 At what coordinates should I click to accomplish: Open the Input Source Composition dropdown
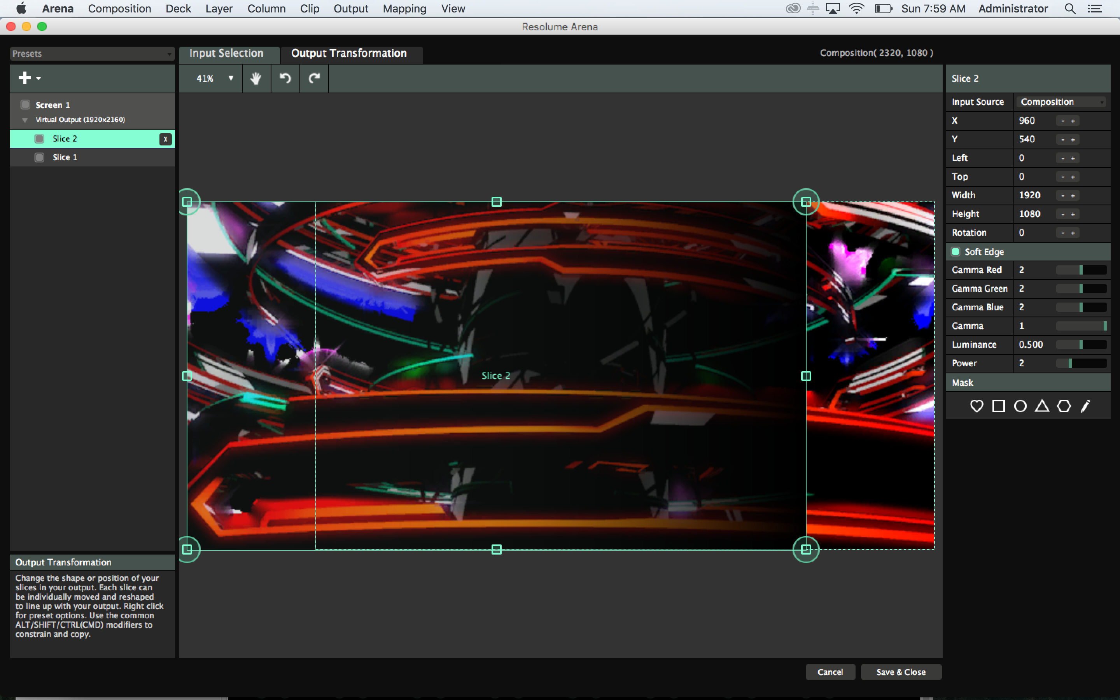pyautogui.click(x=1062, y=102)
